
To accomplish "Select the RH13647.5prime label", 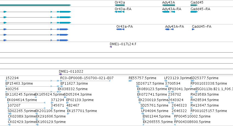I will pyautogui.click(x=205, y=105).
